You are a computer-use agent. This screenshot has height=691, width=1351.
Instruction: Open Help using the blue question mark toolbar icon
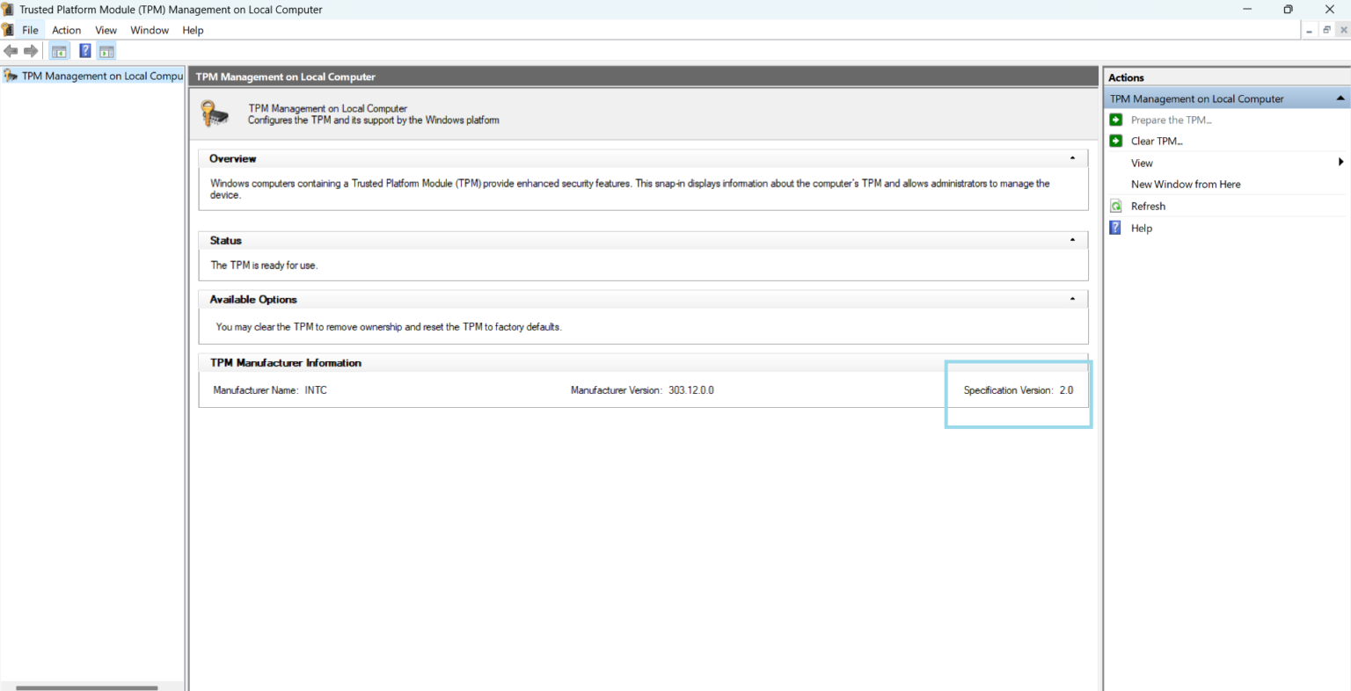click(x=84, y=50)
